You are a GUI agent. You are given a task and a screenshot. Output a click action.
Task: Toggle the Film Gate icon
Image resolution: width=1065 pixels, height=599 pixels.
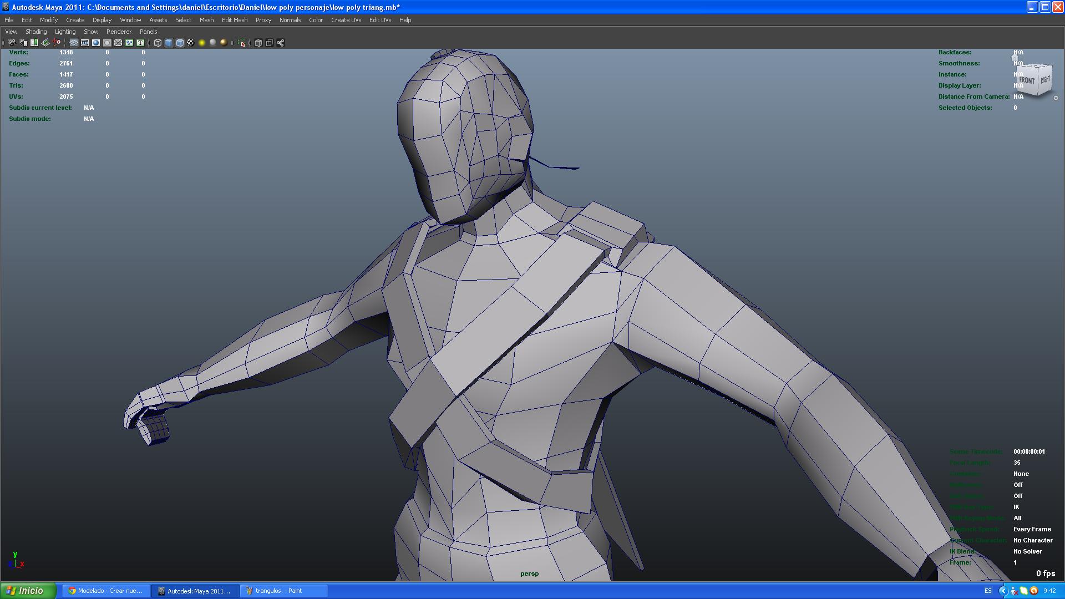point(84,43)
